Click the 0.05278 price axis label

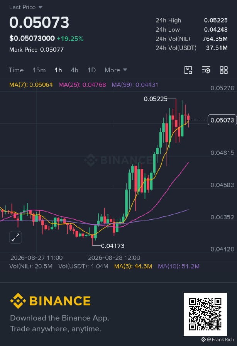(x=222, y=88)
